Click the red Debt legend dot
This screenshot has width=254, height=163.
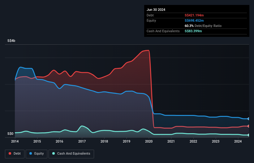tap(10, 153)
